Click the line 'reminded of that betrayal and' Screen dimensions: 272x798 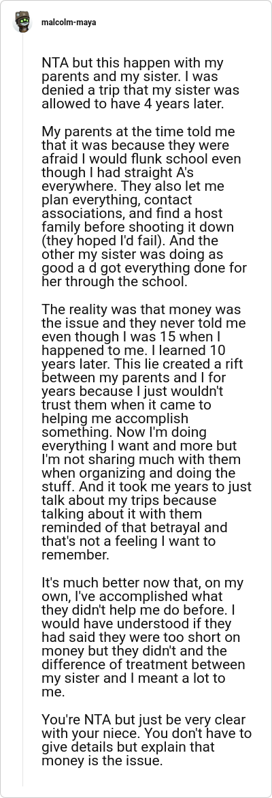[134, 527]
